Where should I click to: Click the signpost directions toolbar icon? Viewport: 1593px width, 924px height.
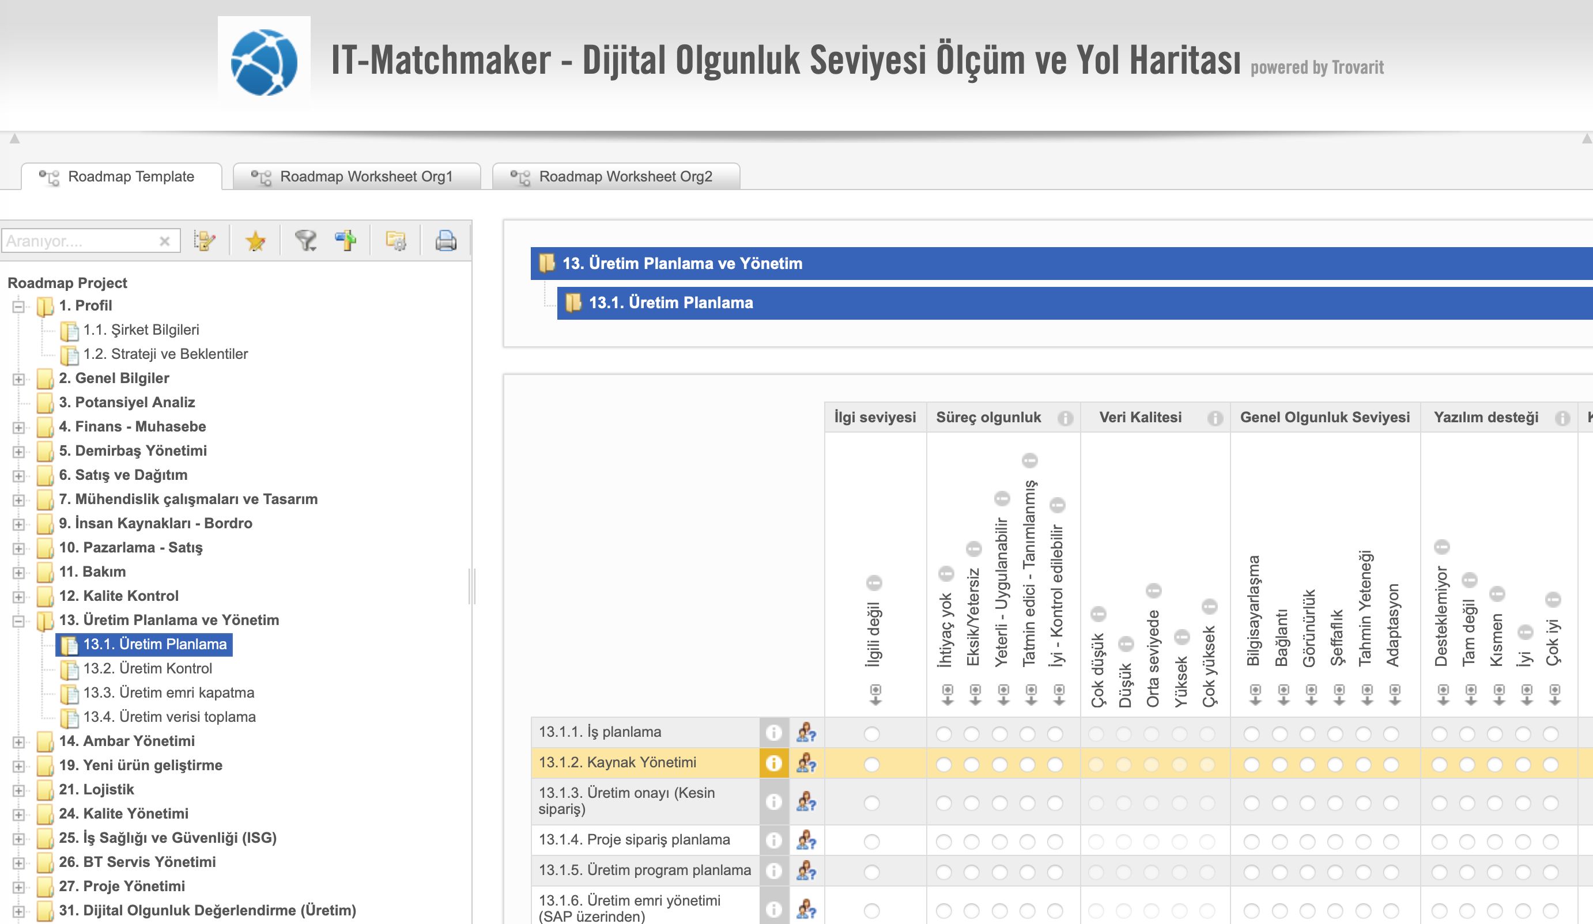346,241
